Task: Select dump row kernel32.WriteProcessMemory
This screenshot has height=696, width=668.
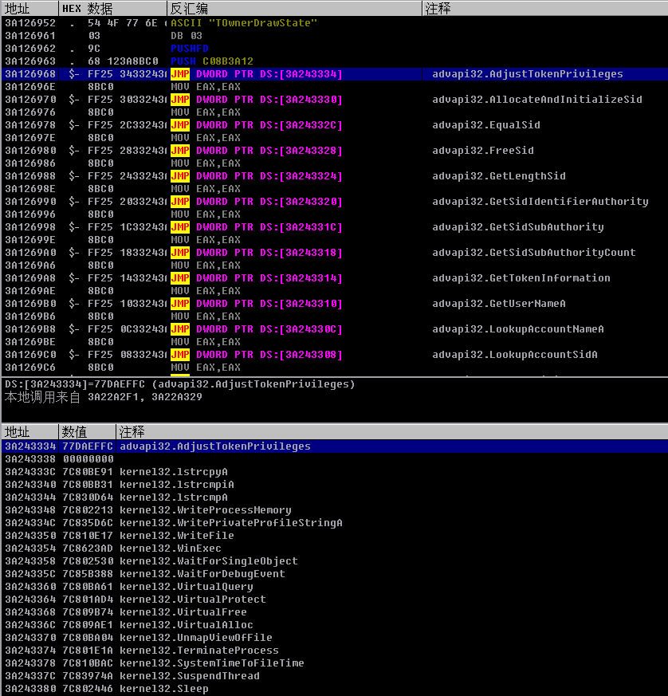Action: pos(335,510)
